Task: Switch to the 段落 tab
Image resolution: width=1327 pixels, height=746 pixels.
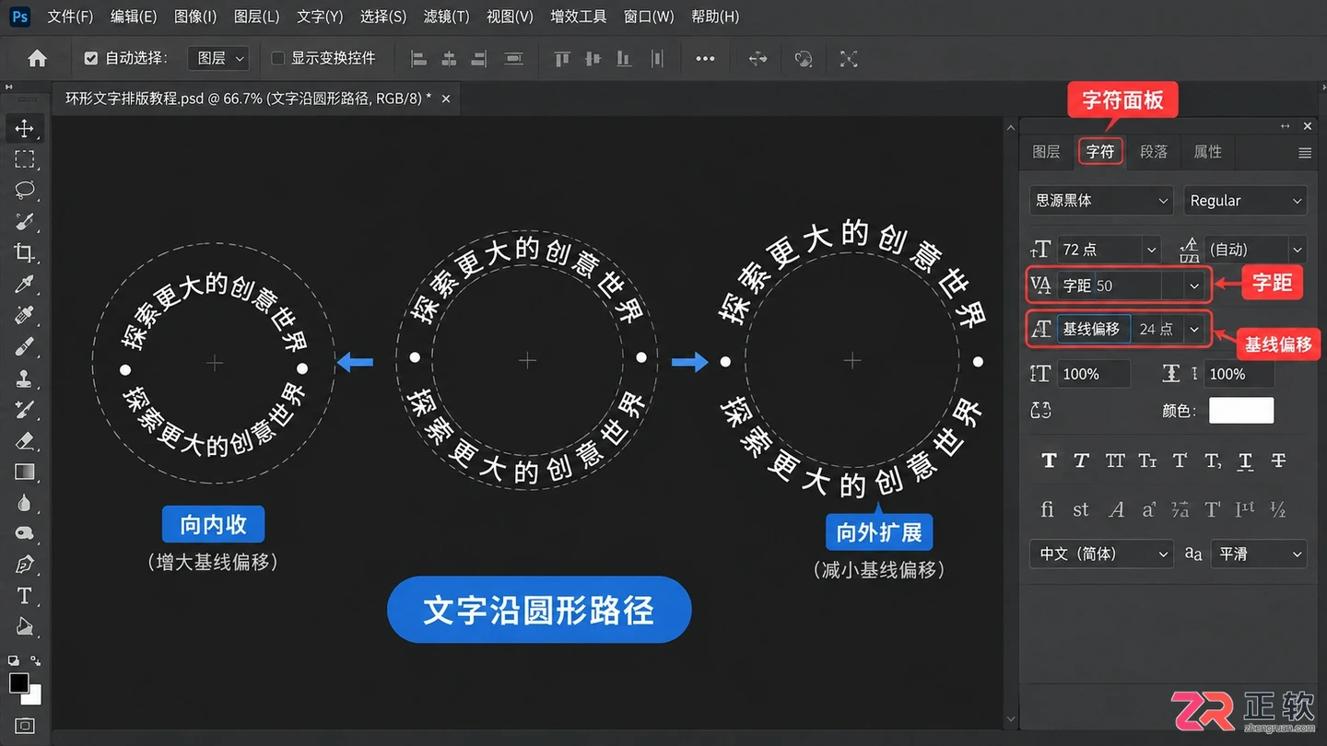Action: pos(1154,152)
